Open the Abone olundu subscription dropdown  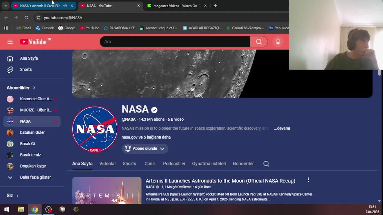pos(145,148)
